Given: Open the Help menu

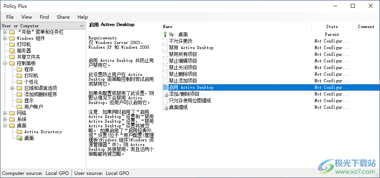Looking at the screenshot, I should 82,17.
